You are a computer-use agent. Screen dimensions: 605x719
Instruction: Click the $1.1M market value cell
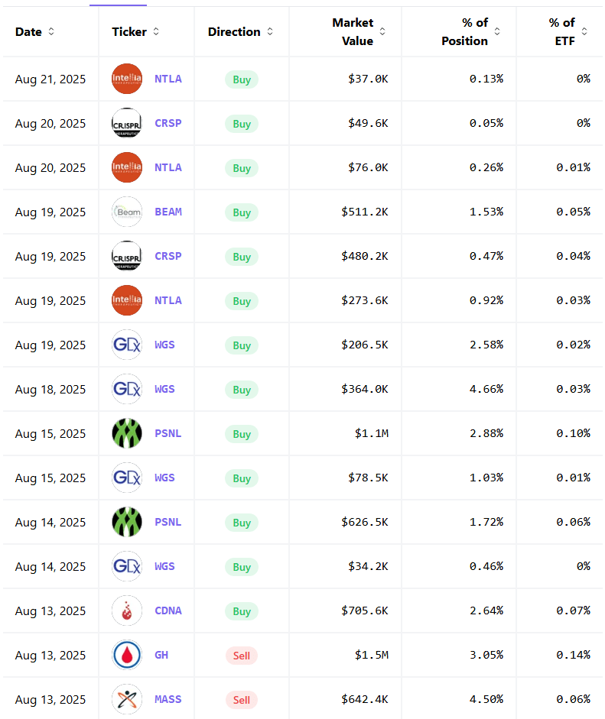coord(372,433)
